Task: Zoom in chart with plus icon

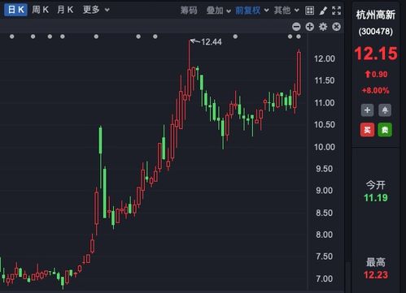Action: pos(310,27)
